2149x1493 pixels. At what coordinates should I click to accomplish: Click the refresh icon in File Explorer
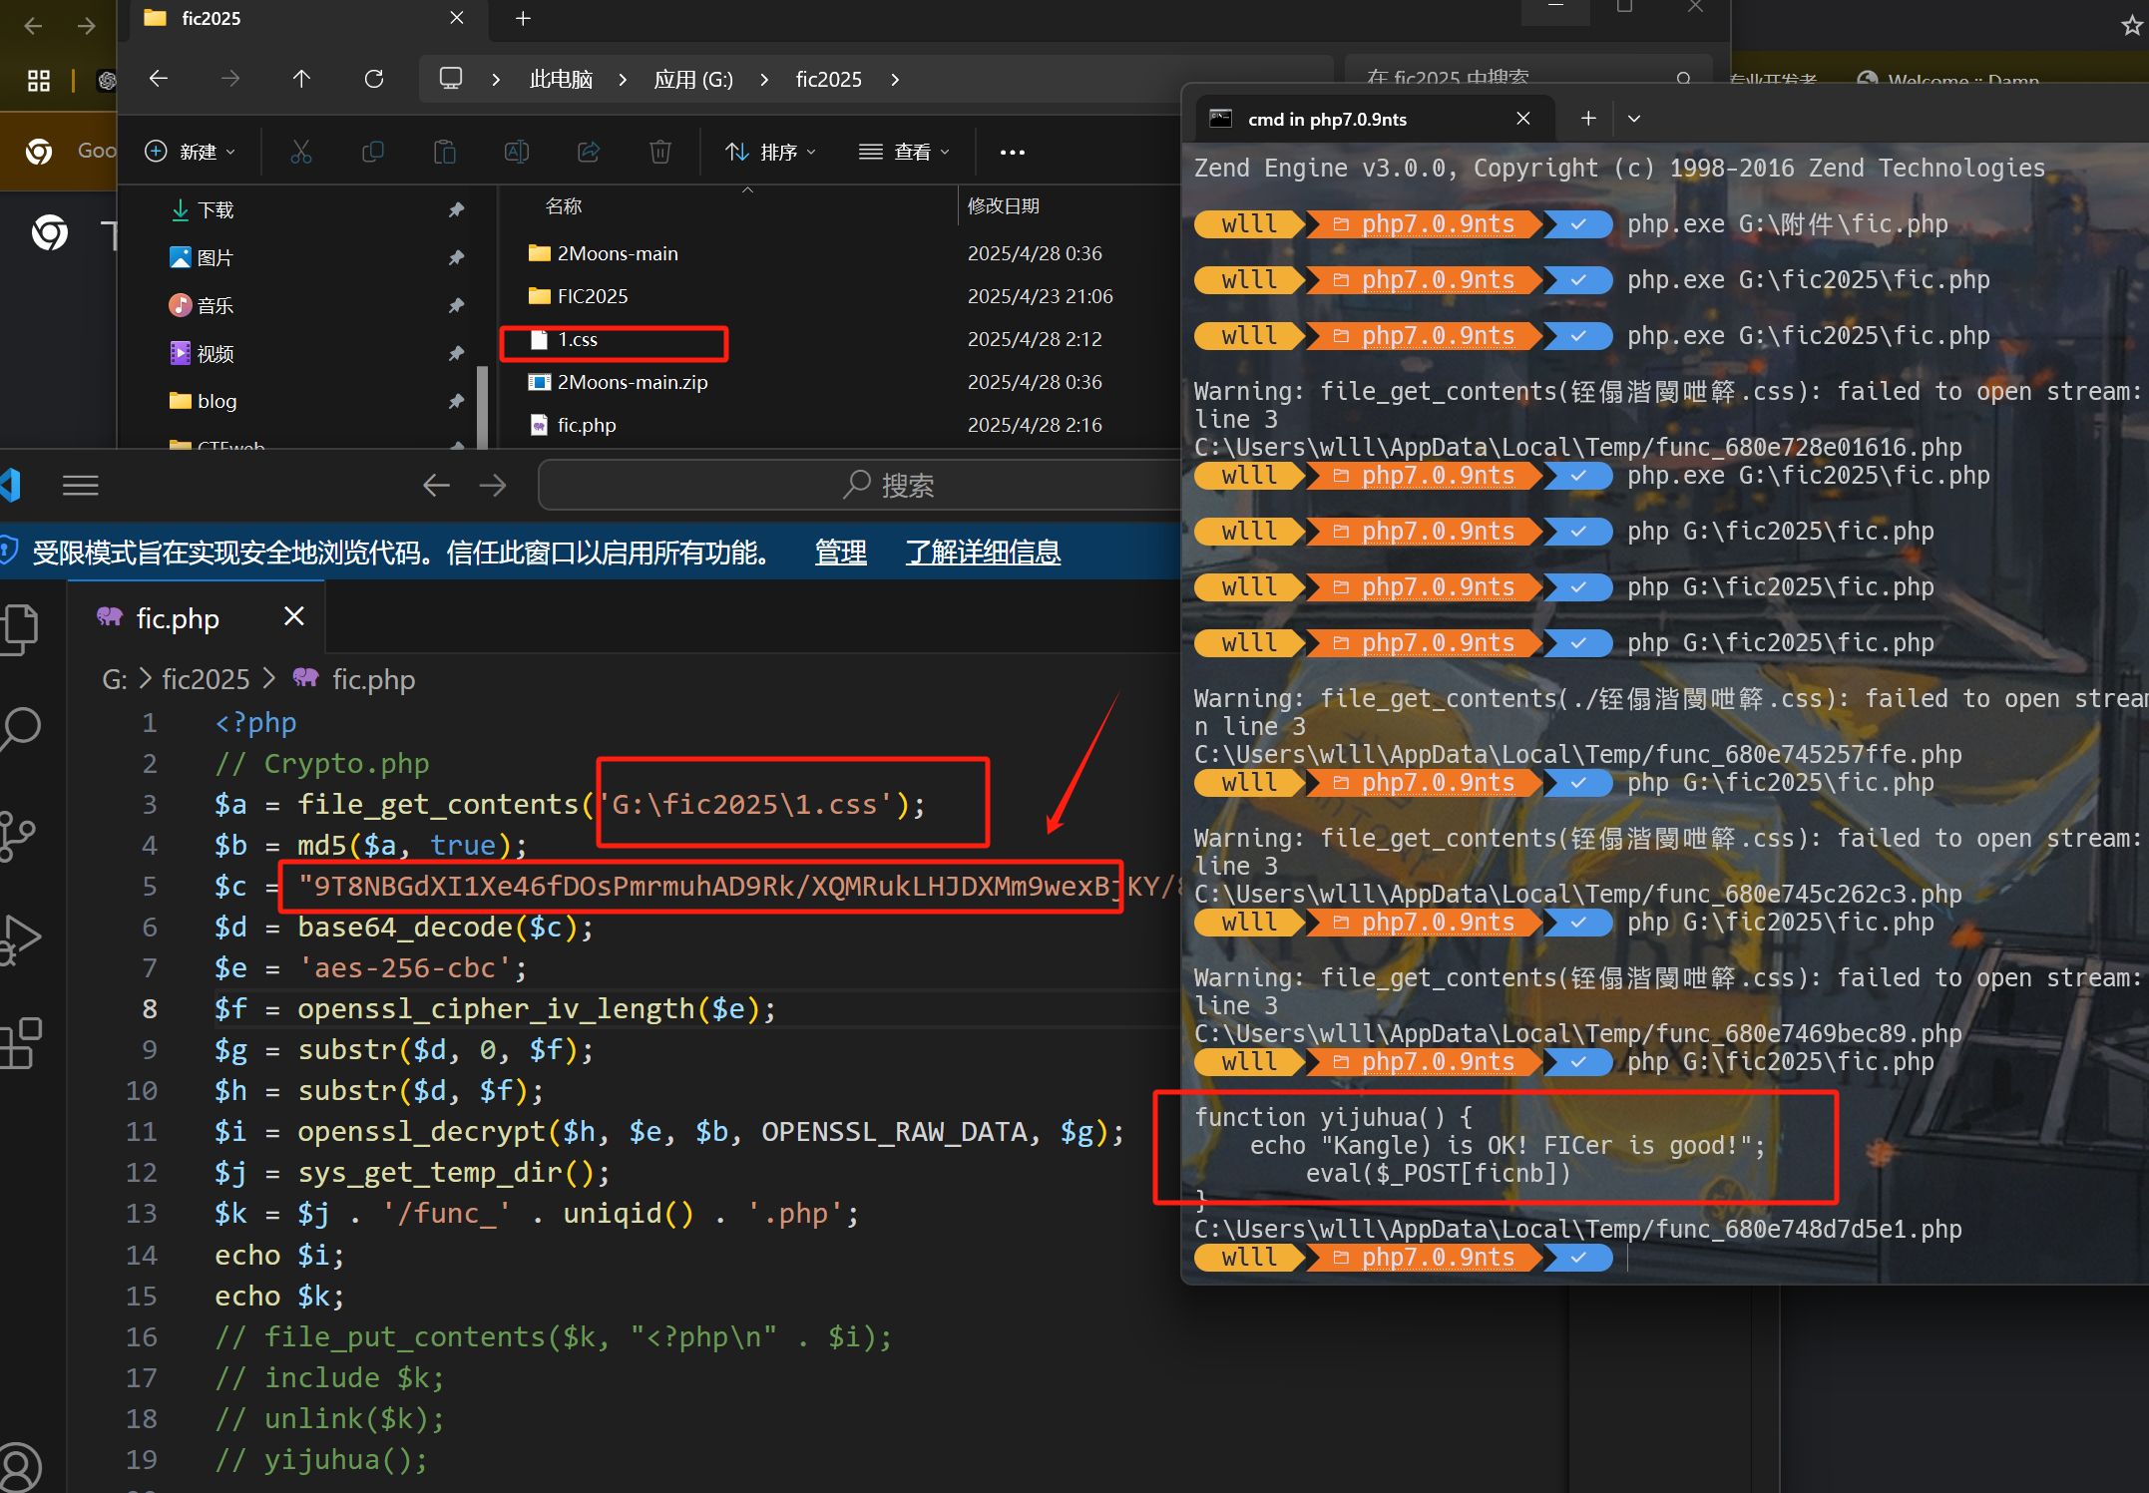(x=374, y=79)
